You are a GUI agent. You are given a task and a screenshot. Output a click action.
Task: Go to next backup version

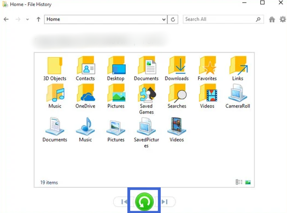pos(165,202)
